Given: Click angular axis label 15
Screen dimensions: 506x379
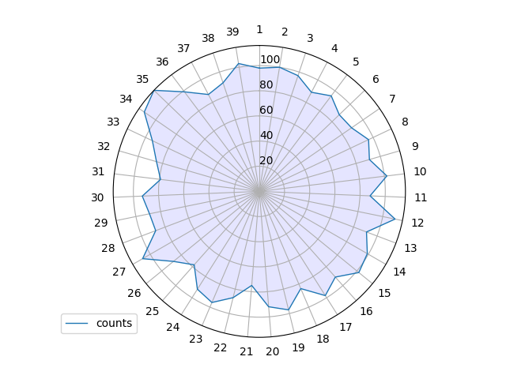Looking at the screenshot, I should coord(384,293).
